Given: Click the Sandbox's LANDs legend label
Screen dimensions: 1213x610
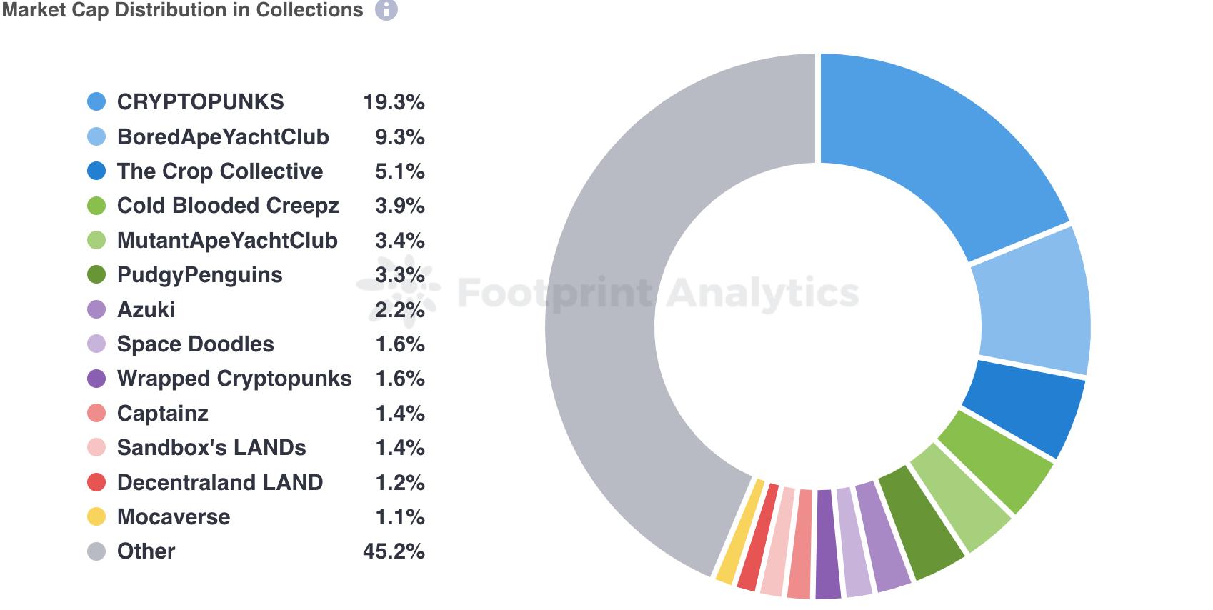Looking at the screenshot, I should (211, 448).
